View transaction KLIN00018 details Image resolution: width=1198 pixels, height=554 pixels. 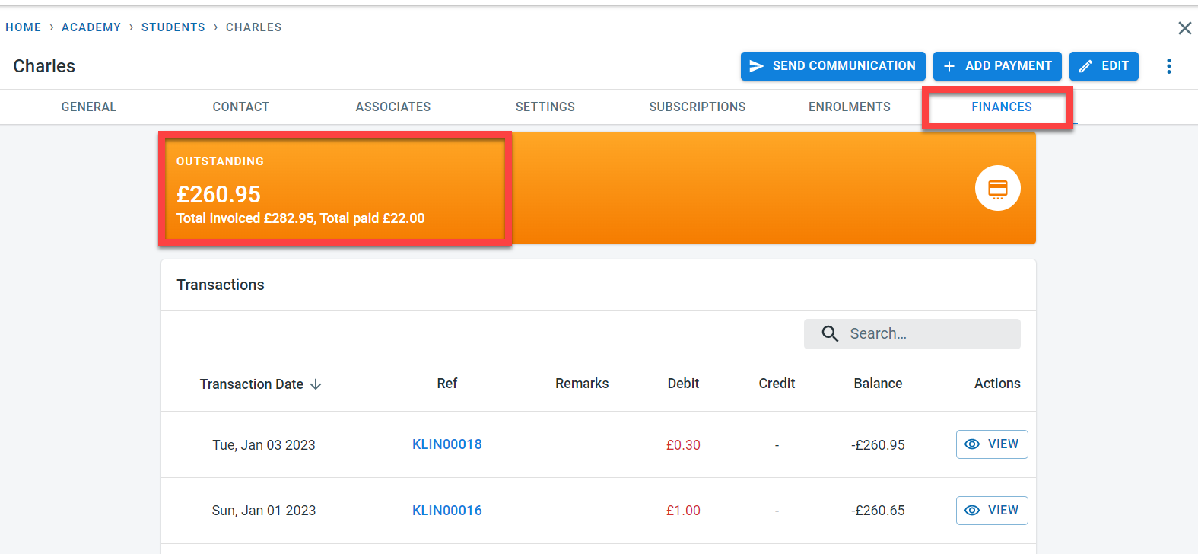click(991, 444)
